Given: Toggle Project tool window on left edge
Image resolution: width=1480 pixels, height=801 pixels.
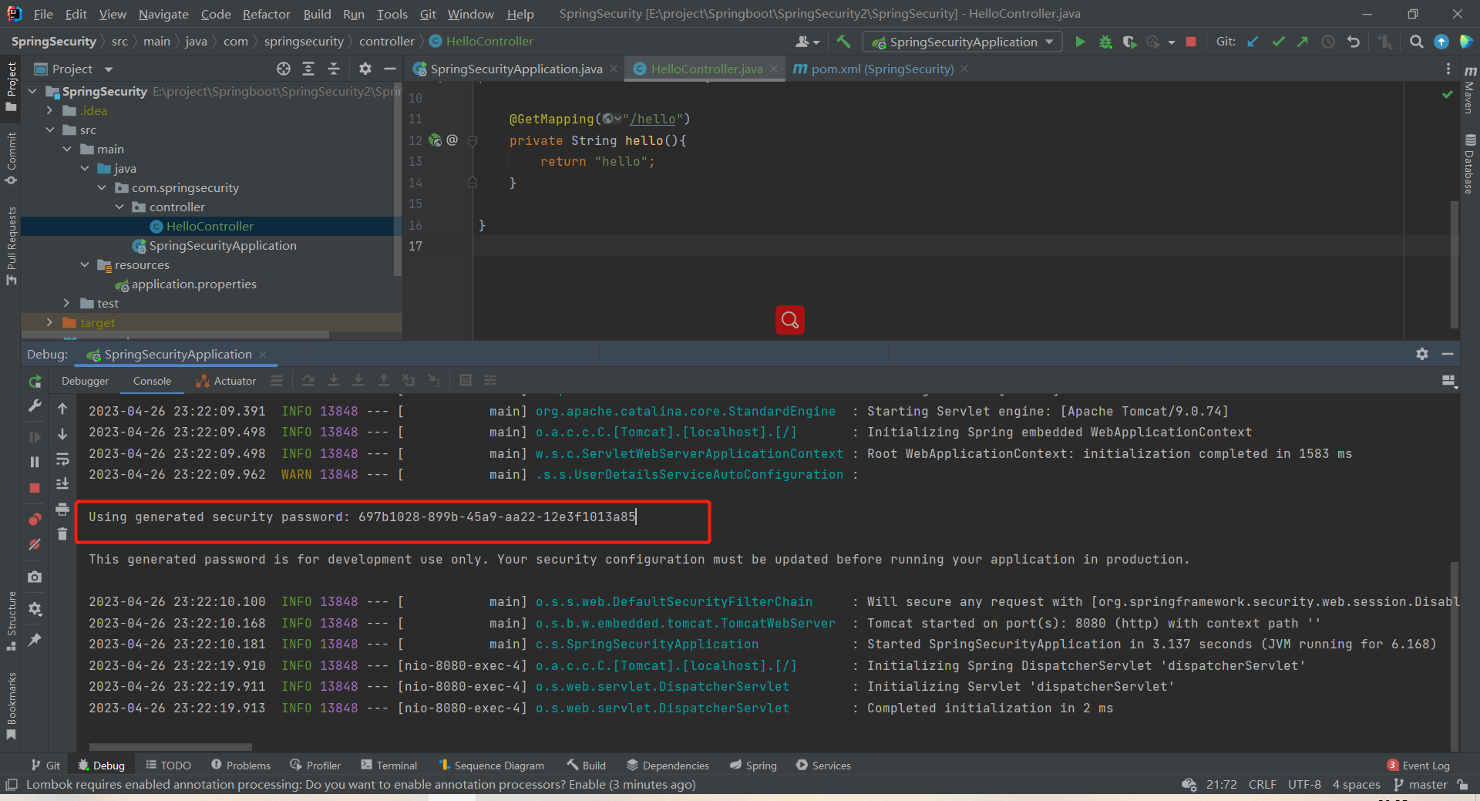Looking at the screenshot, I should (x=11, y=86).
